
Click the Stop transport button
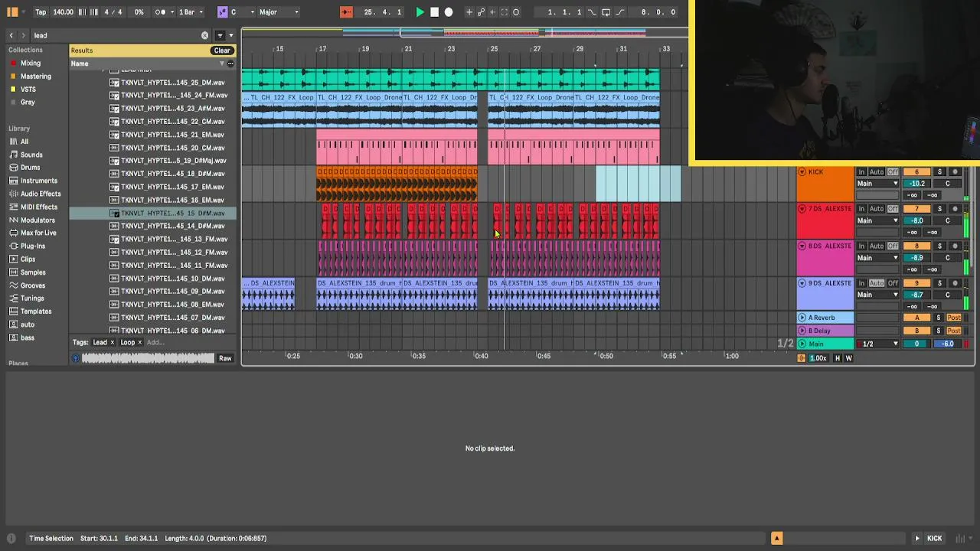434,12
